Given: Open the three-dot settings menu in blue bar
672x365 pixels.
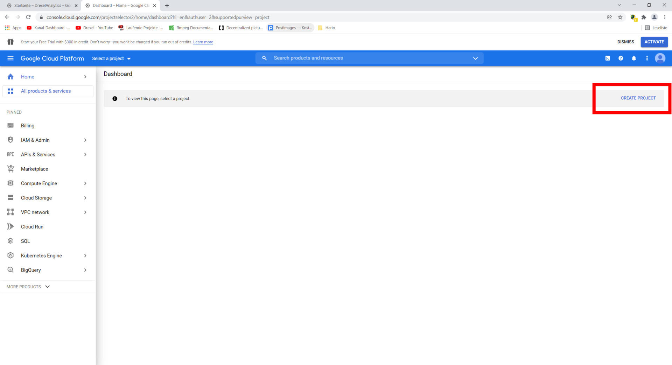Looking at the screenshot, I should click(647, 58).
